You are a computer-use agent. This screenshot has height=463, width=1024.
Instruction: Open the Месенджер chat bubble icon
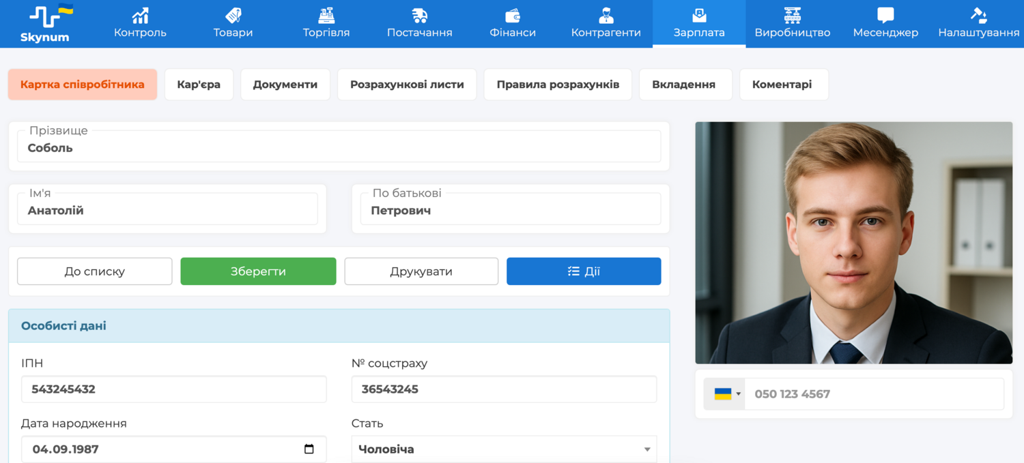tap(885, 16)
